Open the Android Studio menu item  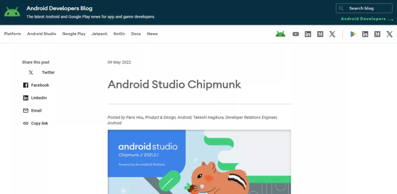pos(41,34)
